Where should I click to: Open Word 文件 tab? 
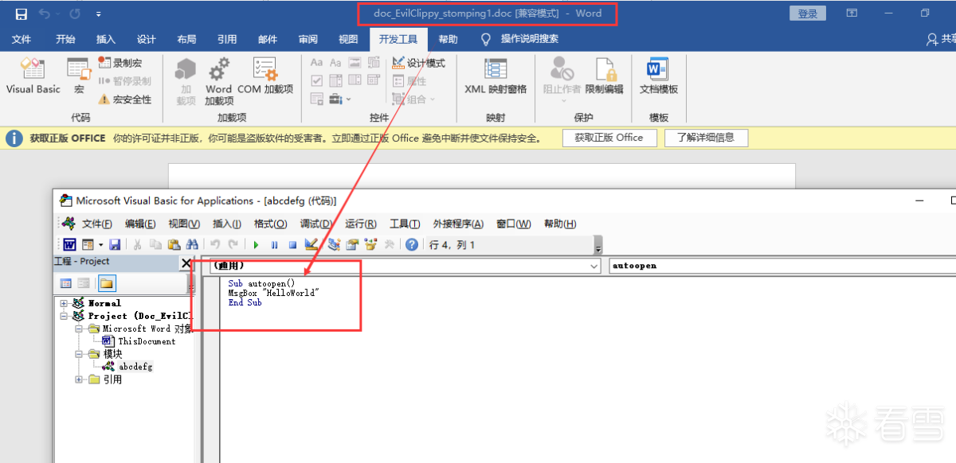(22, 39)
